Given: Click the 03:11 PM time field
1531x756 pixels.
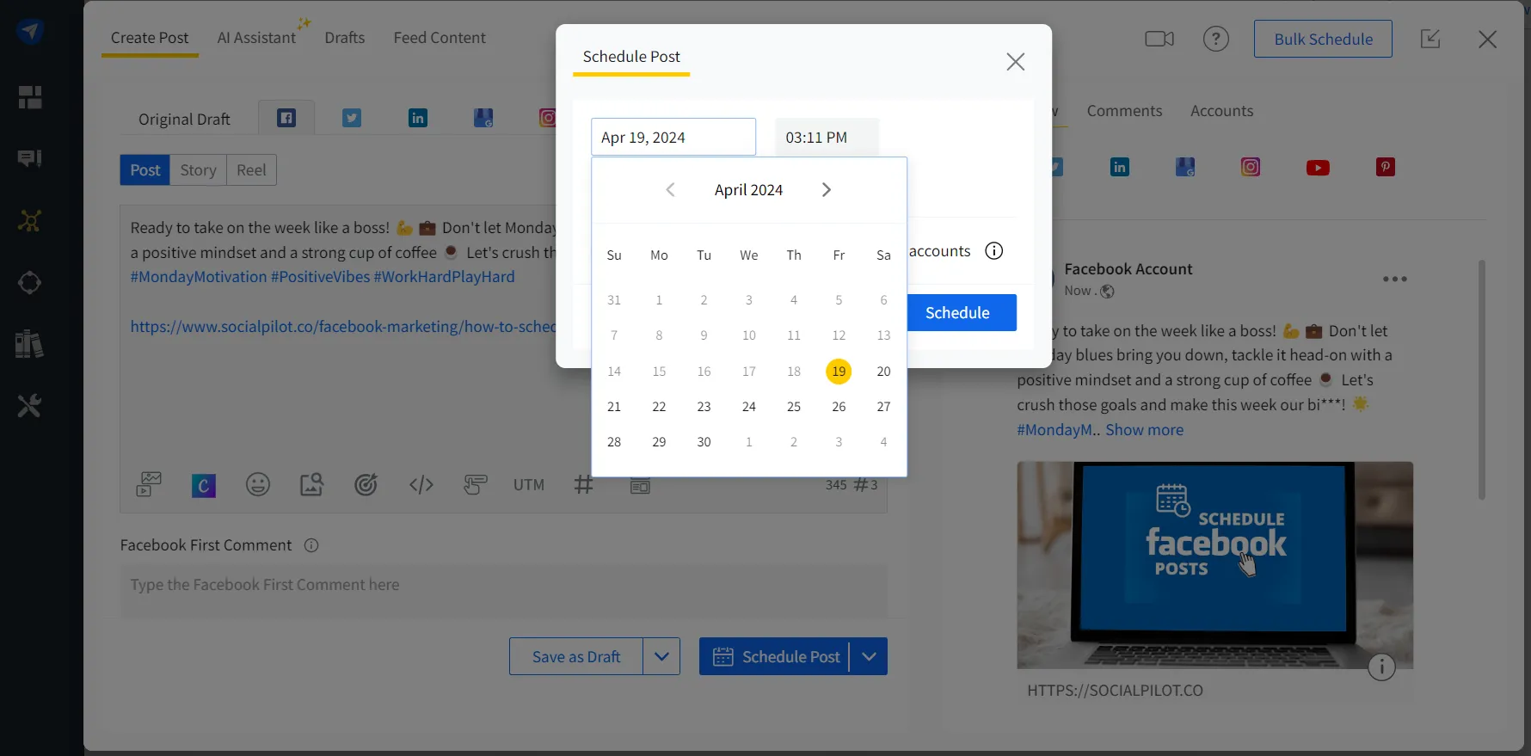Looking at the screenshot, I should click(x=826, y=138).
